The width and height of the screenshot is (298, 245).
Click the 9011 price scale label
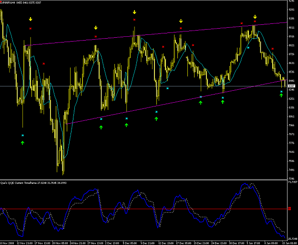point(291,28)
